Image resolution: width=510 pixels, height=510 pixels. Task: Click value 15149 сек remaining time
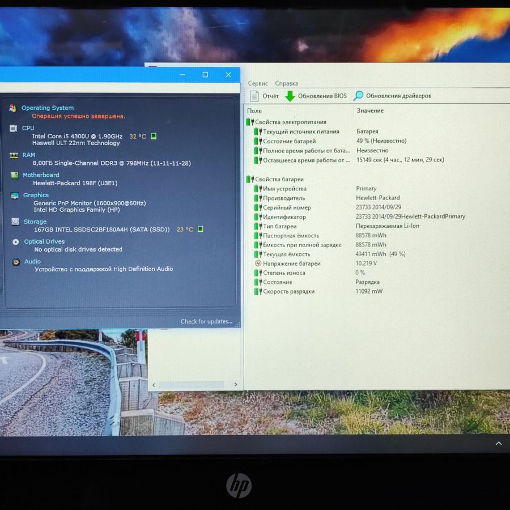(401, 160)
